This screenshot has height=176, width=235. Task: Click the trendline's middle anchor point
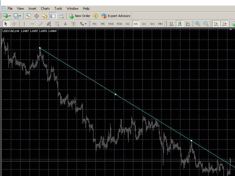click(115, 94)
